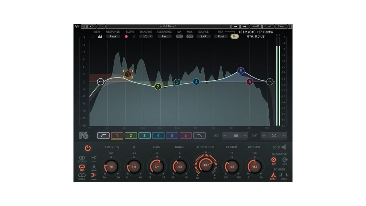Select band 5 in the band selector

[x=171, y=136]
